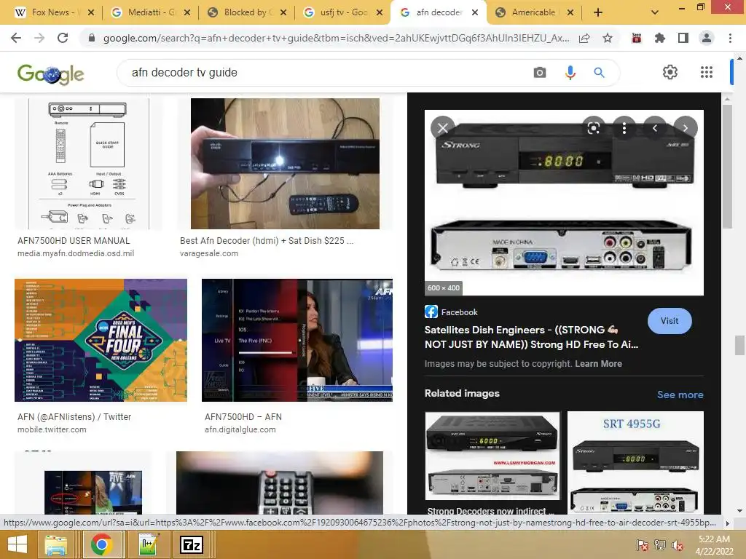Show the previous image in preview
The height and width of the screenshot is (559, 746).
click(655, 128)
